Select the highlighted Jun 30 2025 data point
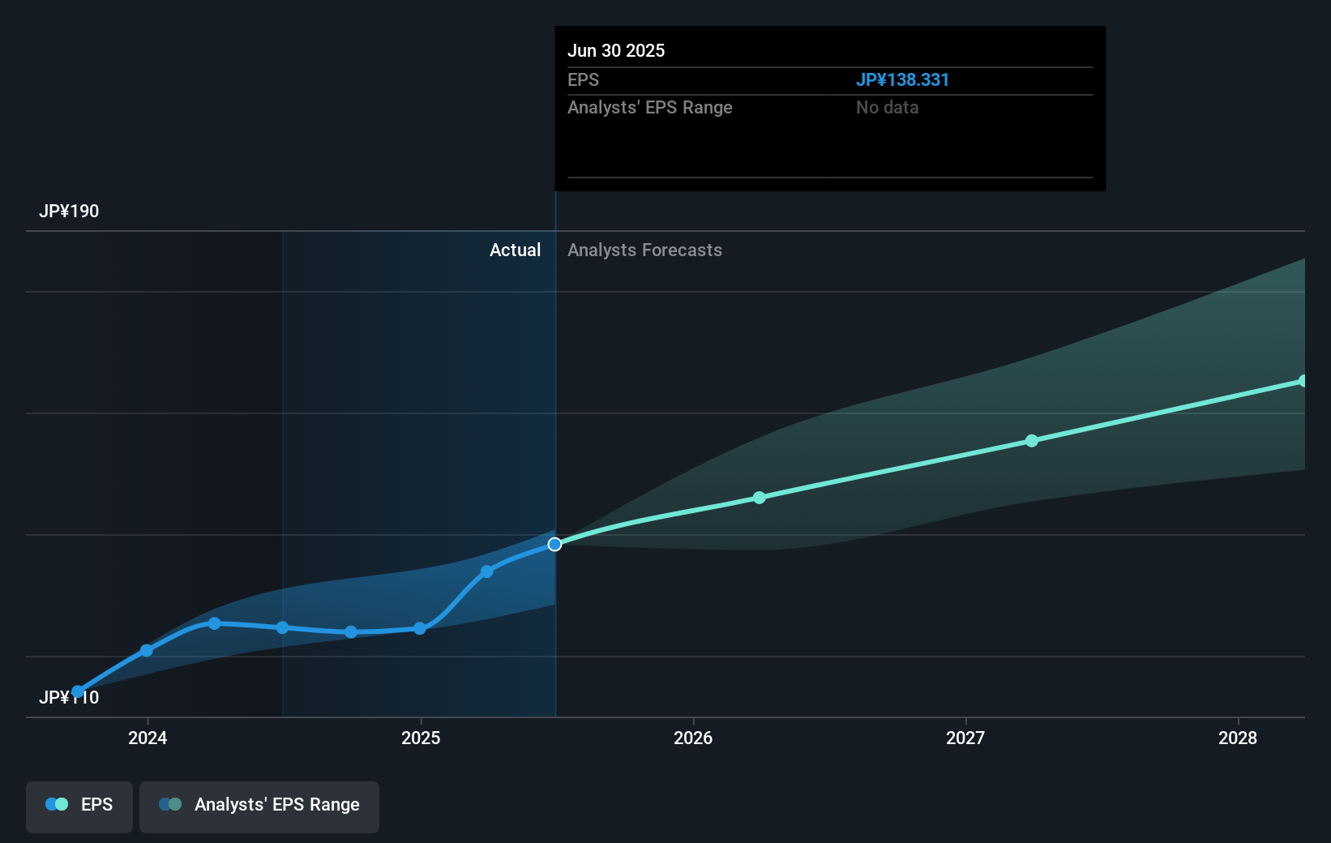 [x=554, y=544]
